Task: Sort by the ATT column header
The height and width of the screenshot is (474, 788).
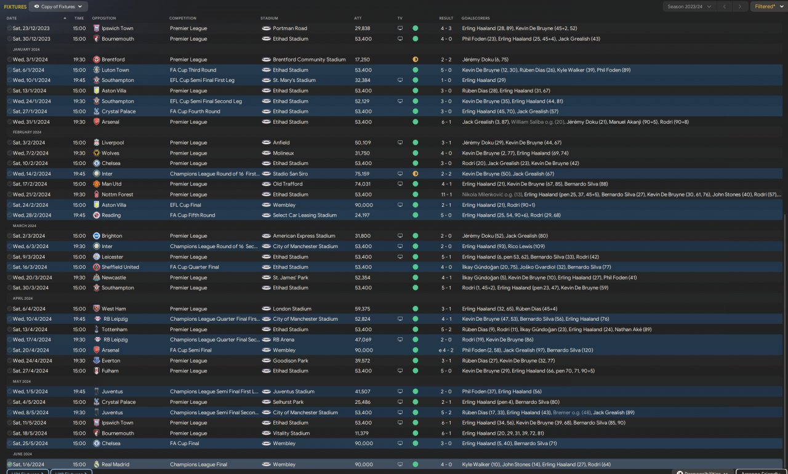Action: [358, 18]
